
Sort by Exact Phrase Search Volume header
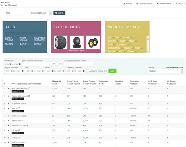pyautogui.click(x=73, y=82)
